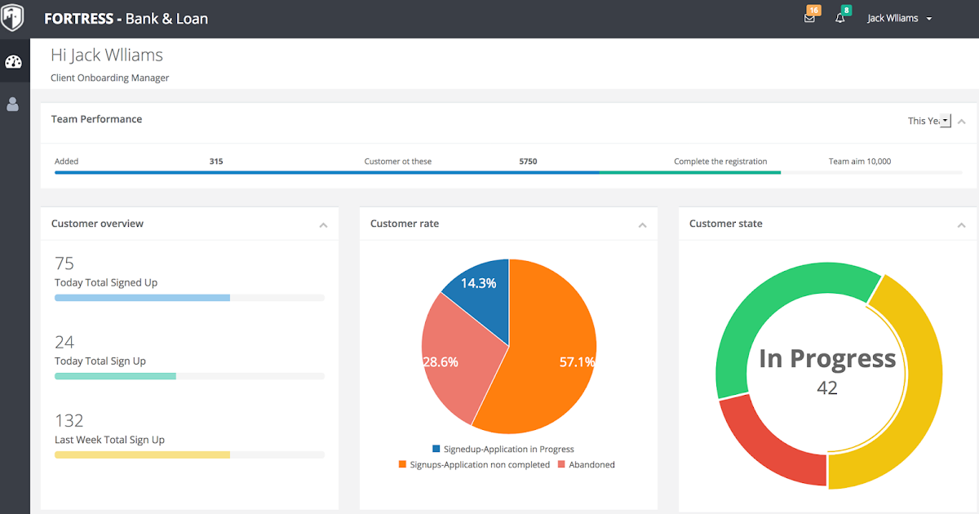Open the notifications bell icon

click(x=841, y=16)
